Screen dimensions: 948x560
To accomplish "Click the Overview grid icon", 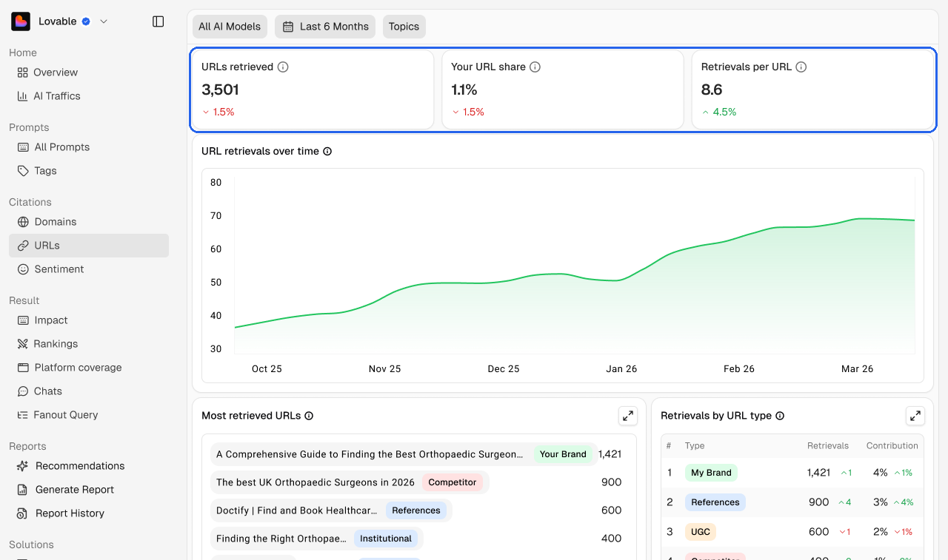I will (22, 72).
